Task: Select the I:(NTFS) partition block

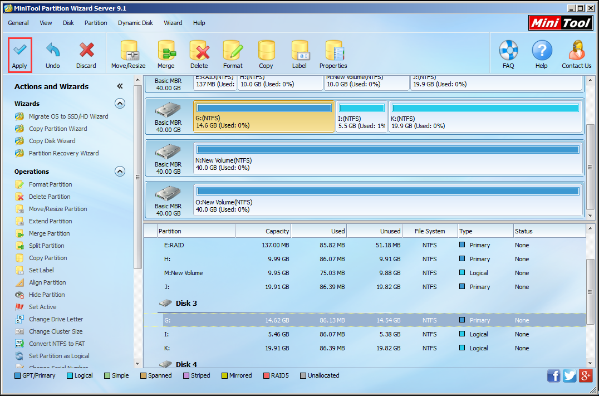Action: tap(362, 116)
